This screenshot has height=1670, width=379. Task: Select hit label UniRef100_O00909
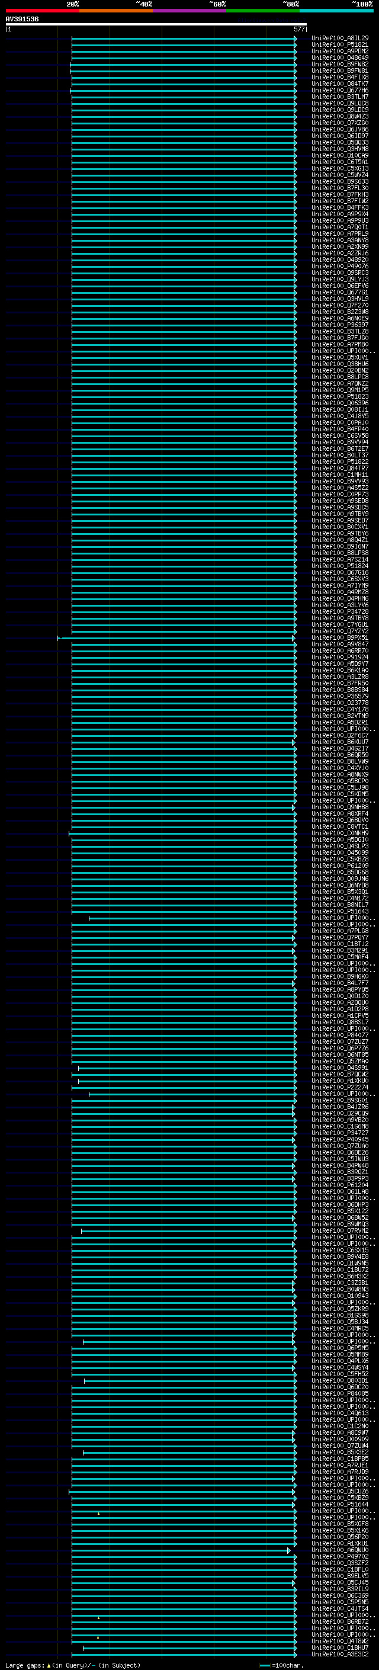(340, 1440)
